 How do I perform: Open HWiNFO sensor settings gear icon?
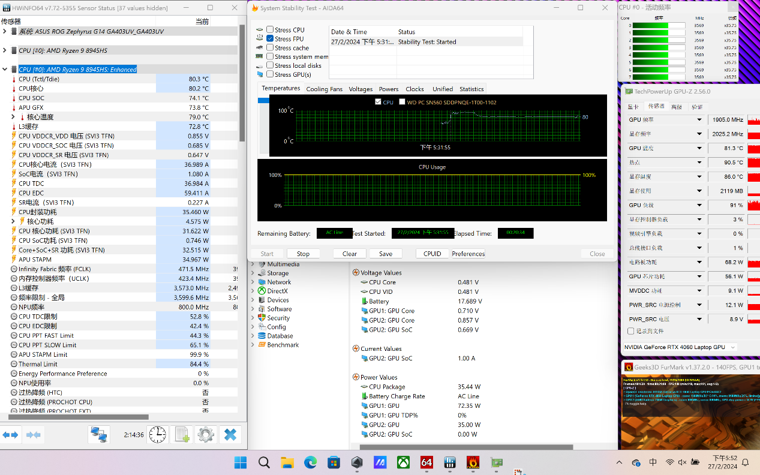pyautogui.click(x=206, y=435)
